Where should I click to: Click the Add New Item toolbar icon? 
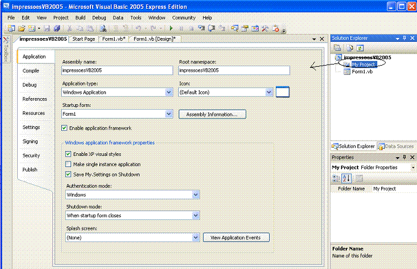(32, 29)
